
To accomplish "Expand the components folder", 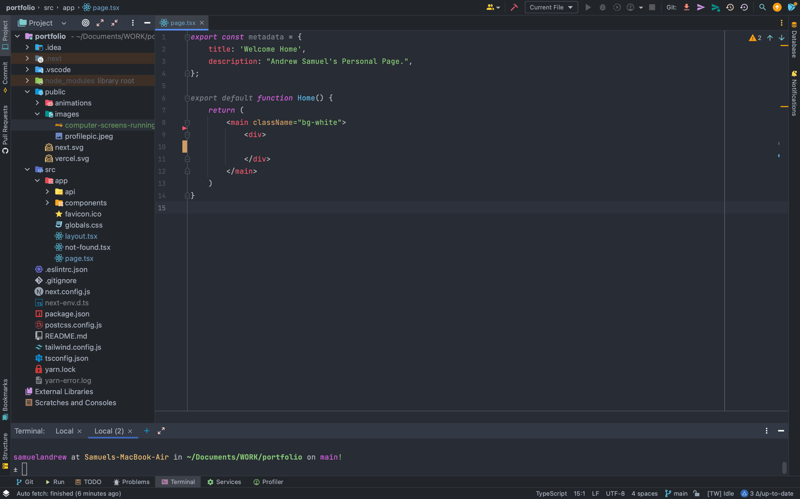I will [47, 203].
